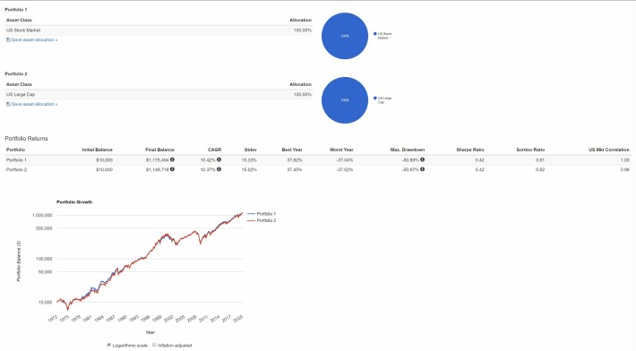Click the 1,000,000 y-axis label

(42, 215)
